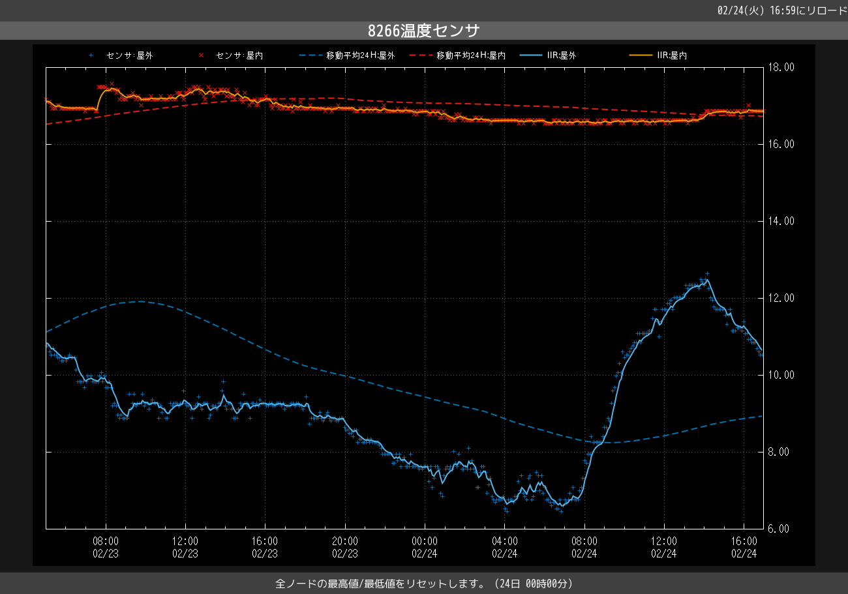Click the 18.00 y-axis value label

click(781, 67)
